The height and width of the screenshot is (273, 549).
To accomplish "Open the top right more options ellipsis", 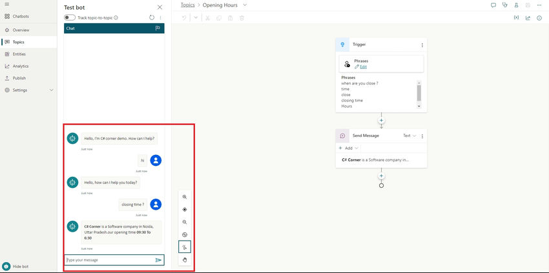I will 539,5.
